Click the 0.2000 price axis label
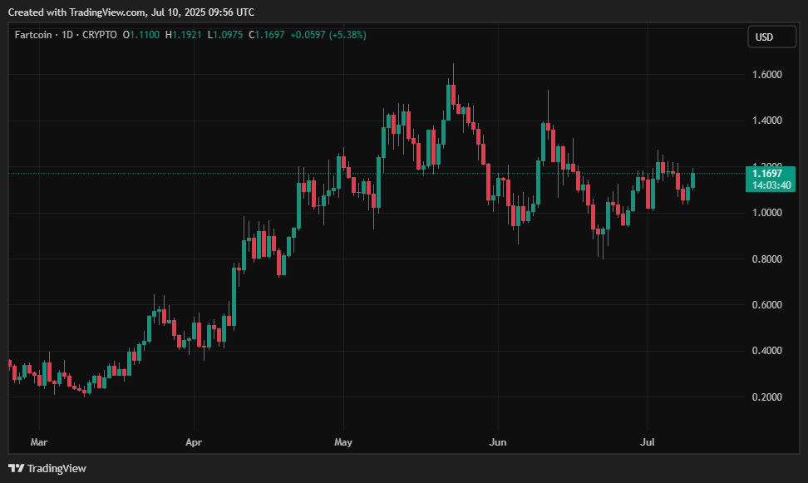The height and width of the screenshot is (483, 808). (x=766, y=397)
